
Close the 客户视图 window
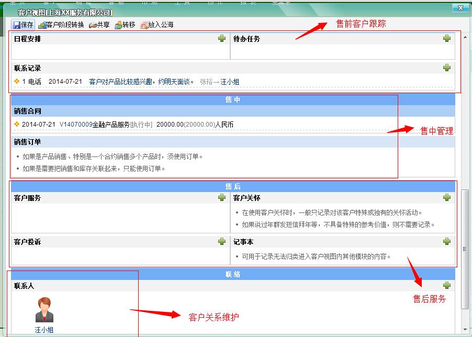pos(460,8)
